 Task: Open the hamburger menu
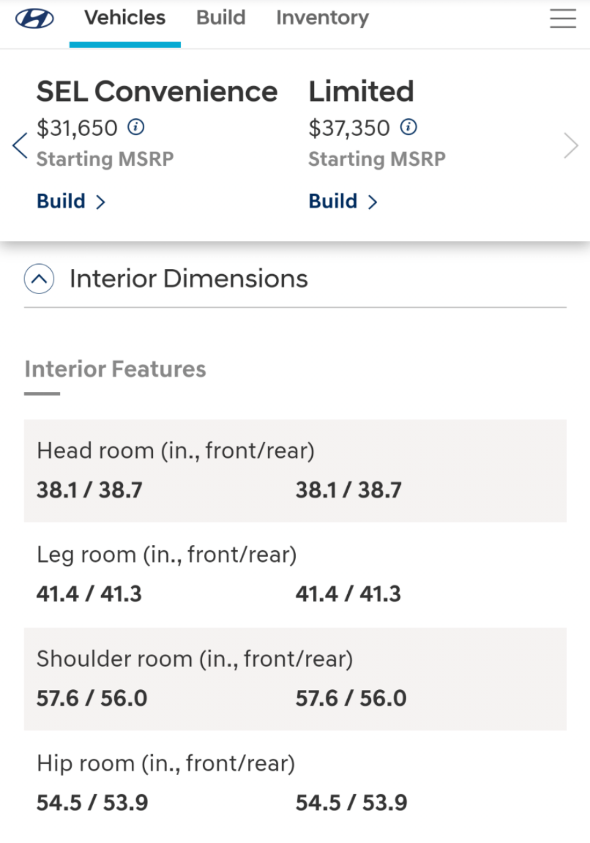(x=562, y=19)
